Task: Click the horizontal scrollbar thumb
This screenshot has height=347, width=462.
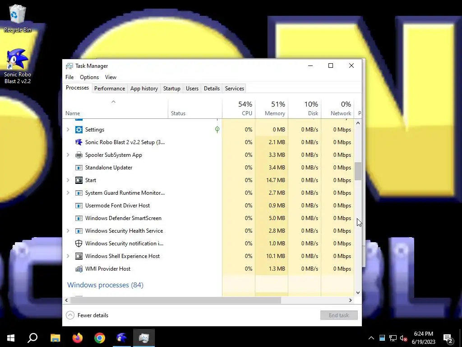Action: pos(176,300)
